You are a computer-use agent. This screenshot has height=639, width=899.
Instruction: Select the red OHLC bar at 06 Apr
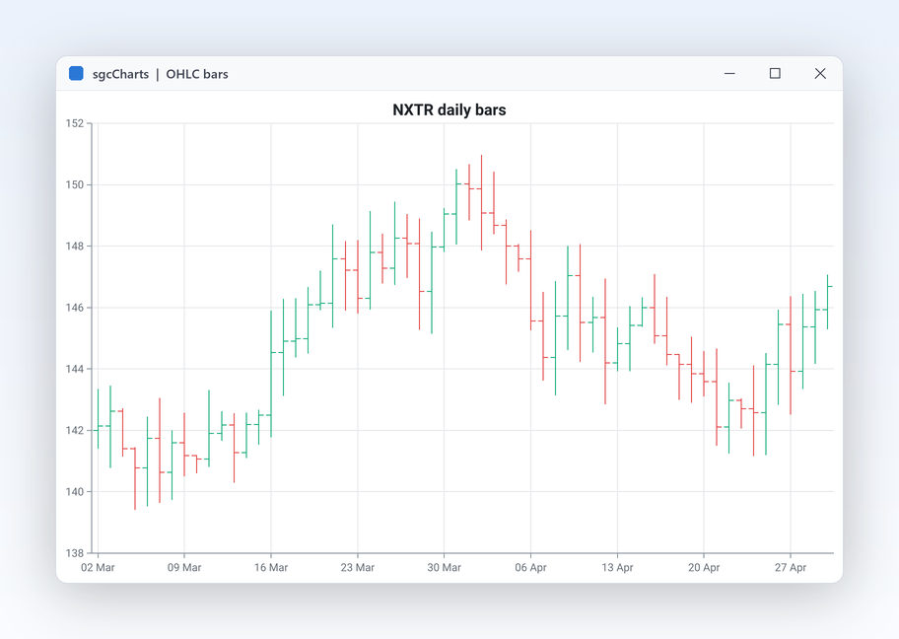tap(530, 280)
